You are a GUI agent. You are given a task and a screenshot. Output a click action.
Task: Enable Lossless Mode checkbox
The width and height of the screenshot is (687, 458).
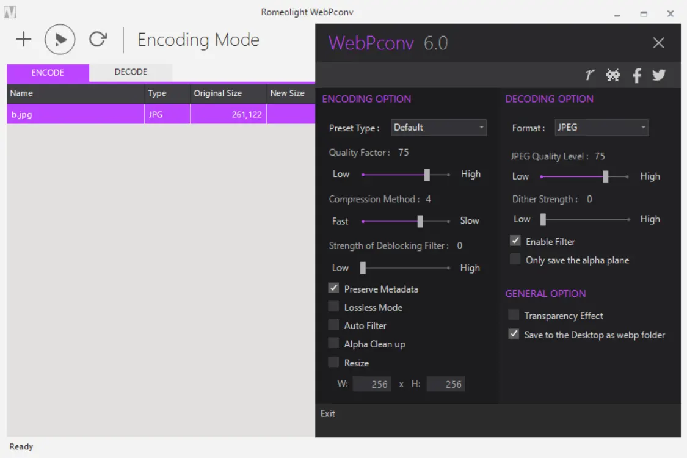pyautogui.click(x=334, y=307)
